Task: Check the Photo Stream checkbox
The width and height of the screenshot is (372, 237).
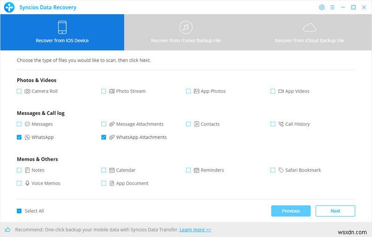Action: pos(104,91)
